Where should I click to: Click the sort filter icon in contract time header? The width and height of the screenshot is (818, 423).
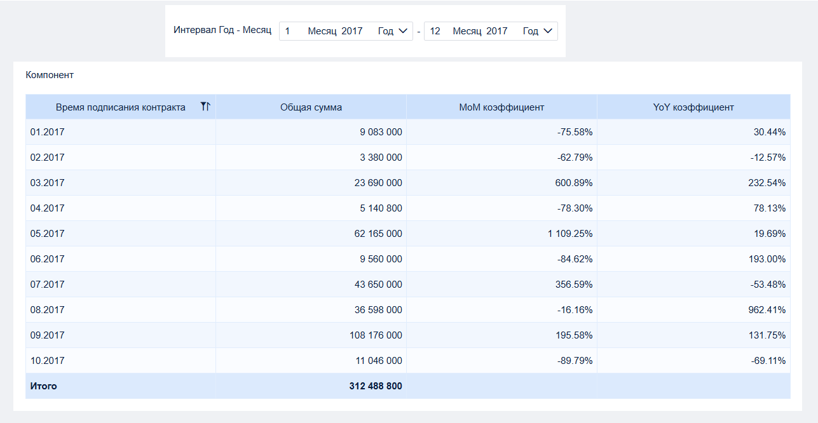coord(205,107)
